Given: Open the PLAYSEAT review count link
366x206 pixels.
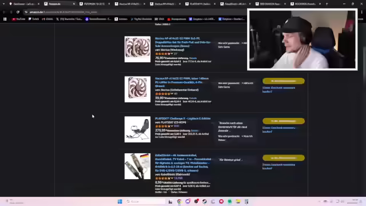Looking at the screenshot, I should coord(177,126).
